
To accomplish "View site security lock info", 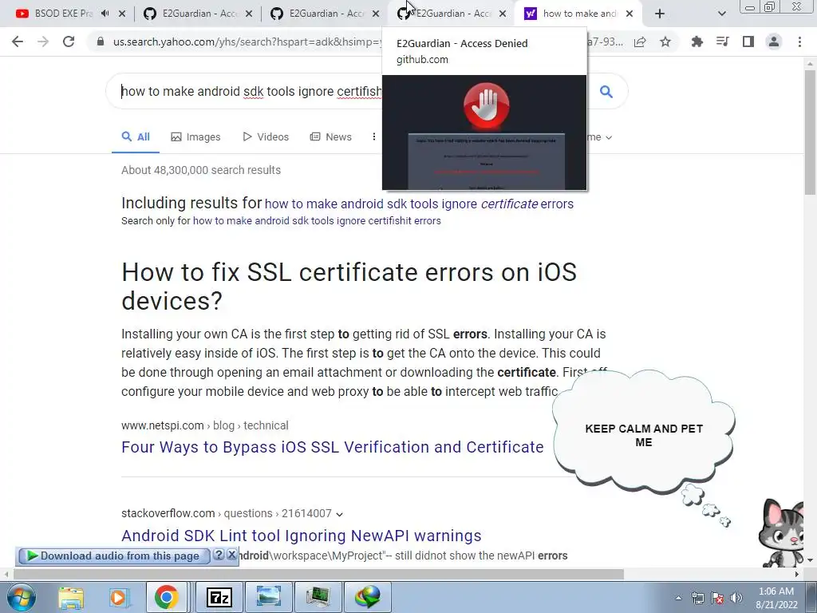I will click(101, 42).
